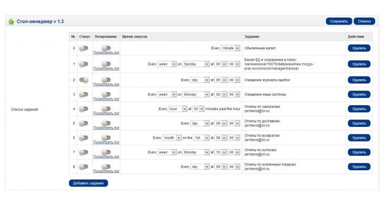The width and height of the screenshot is (385, 206).
Task: Click the 'Очищение кеша системы' task text
Action: 265,94
